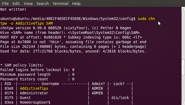The width and height of the screenshot is (185, 105).
Task: Click the ROOT KEY at offset line
Action: [x=71, y=37]
